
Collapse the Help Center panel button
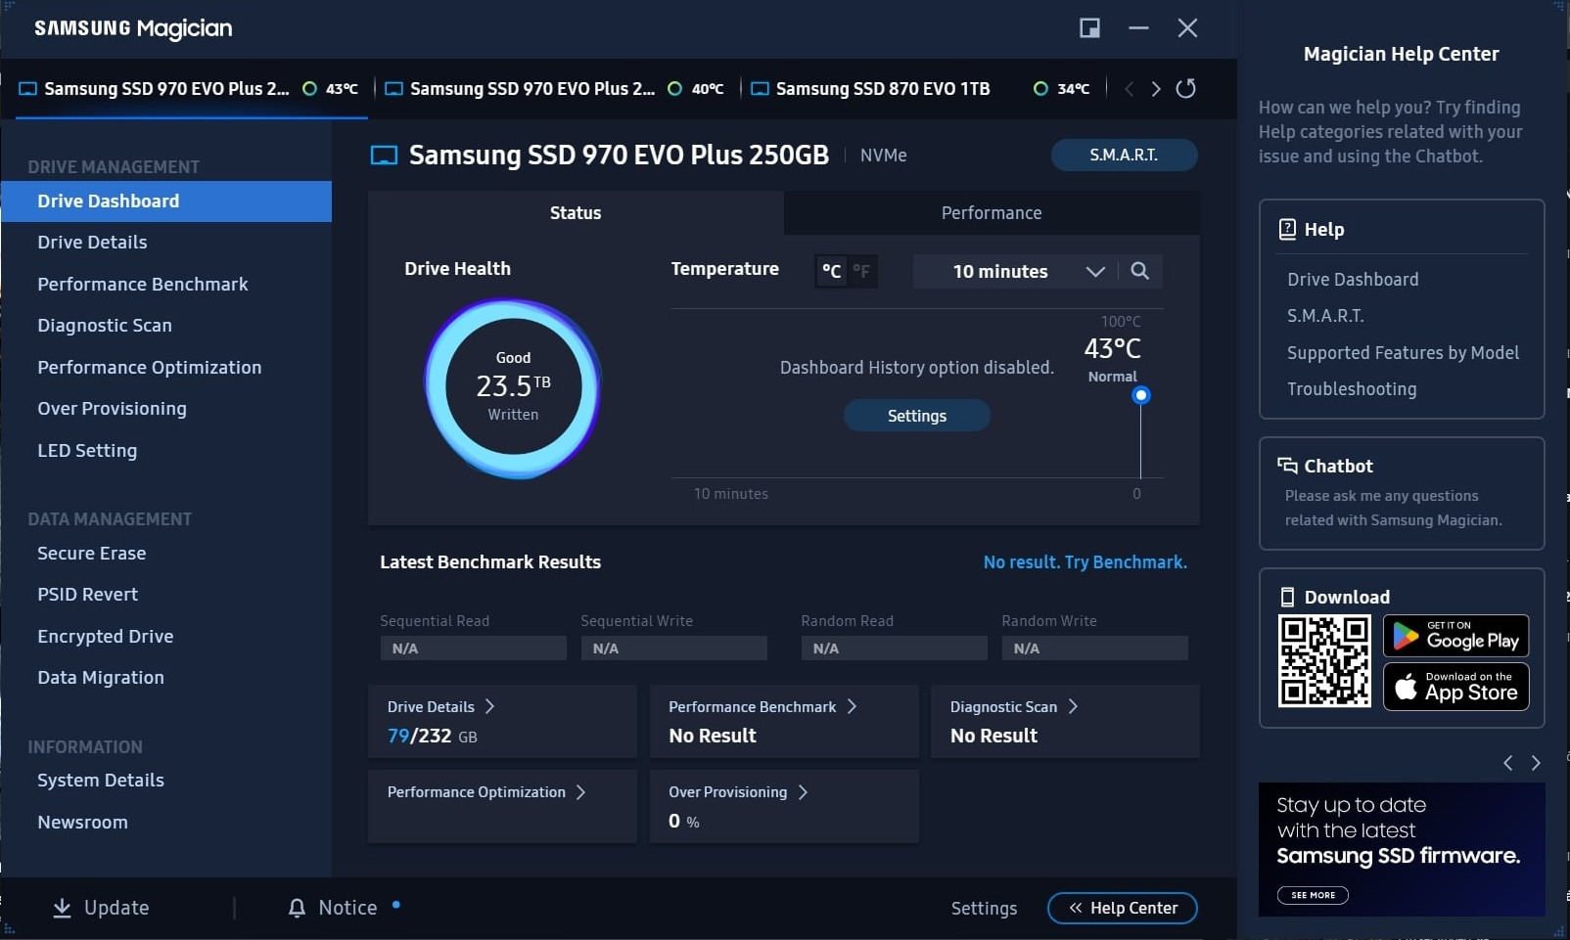(x=1123, y=909)
